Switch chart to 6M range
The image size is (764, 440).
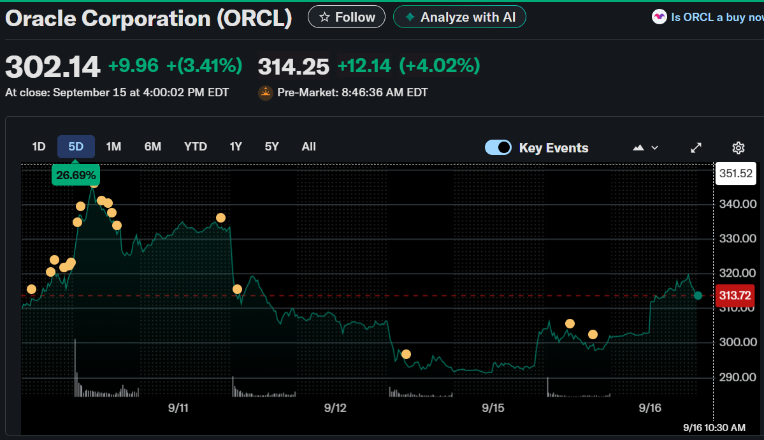tap(152, 147)
